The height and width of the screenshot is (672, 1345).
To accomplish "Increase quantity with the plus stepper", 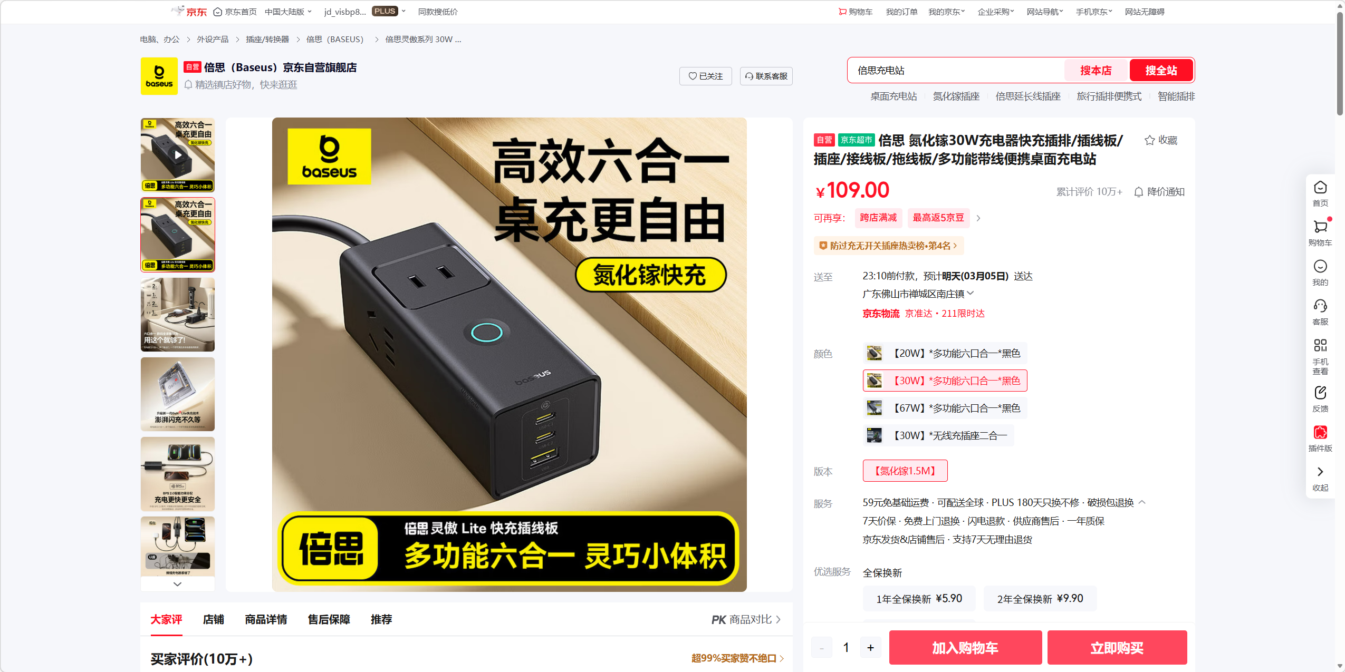I will coord(870,647).
